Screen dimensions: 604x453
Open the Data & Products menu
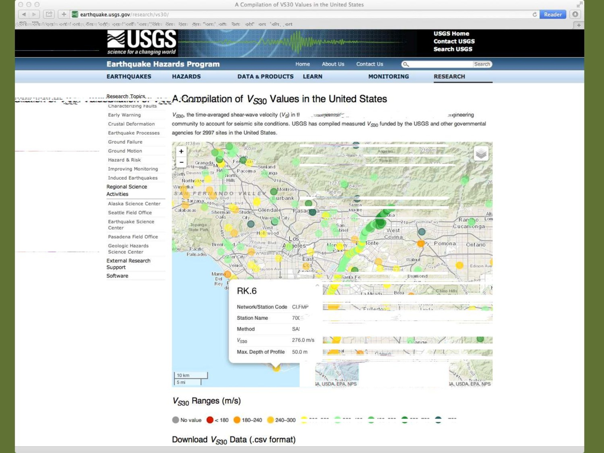(x=265, y=76)
